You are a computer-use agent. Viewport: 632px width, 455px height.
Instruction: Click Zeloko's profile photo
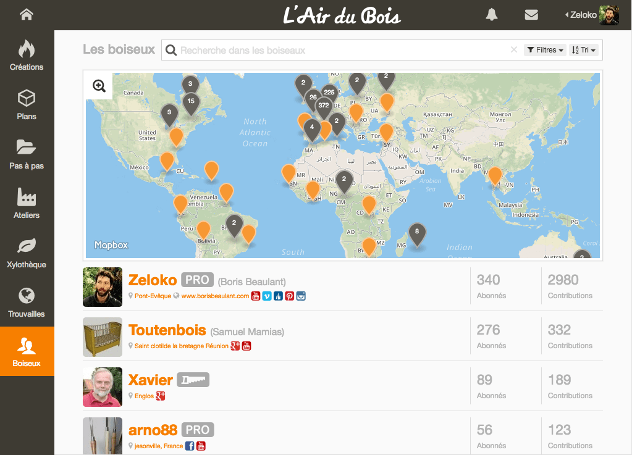pos(103,287)
